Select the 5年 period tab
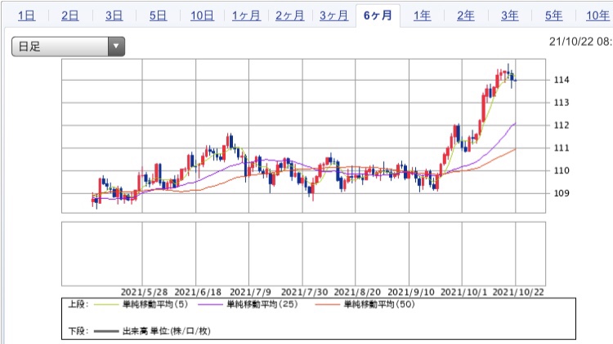613x344 pixels. 554,15
